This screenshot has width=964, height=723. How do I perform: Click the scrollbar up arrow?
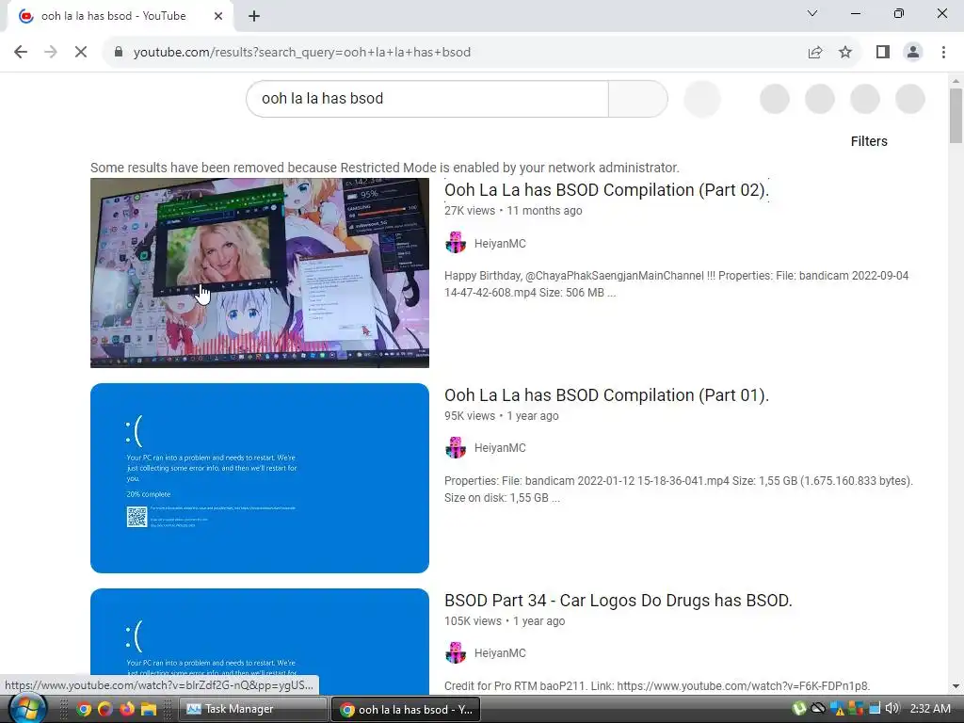[956, 81]
